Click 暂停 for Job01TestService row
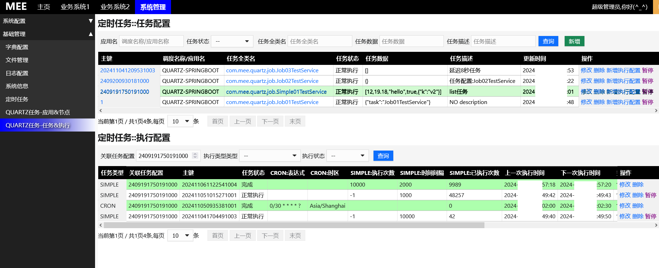The width and height of the screenshot is (659, 268). (x=648, y=102)
